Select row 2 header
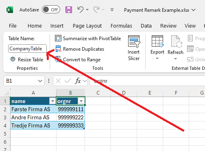This screenshot has width=205, height=151. tap(5, 109)
